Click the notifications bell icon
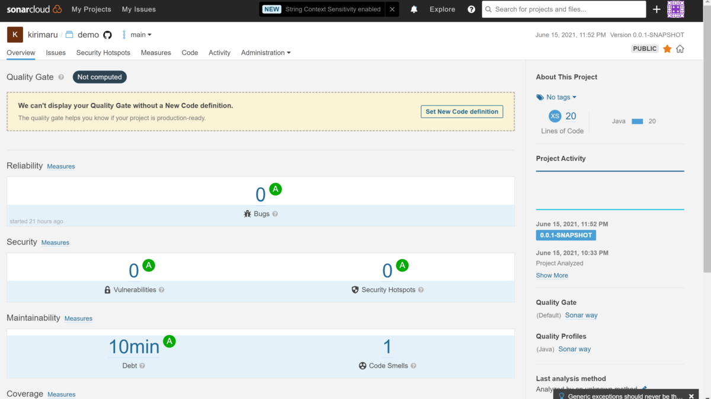 pyautogui.click(x=414, y=9)
